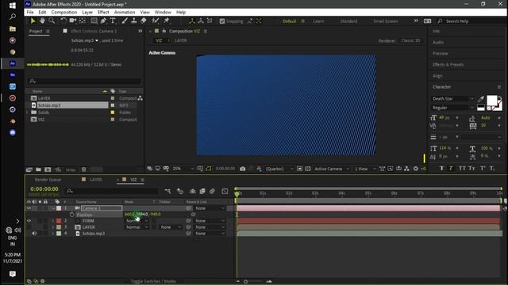Select the Eraser tool
Image resolution: width=508 pixels, height=285 pixels.
pos(143,21)
